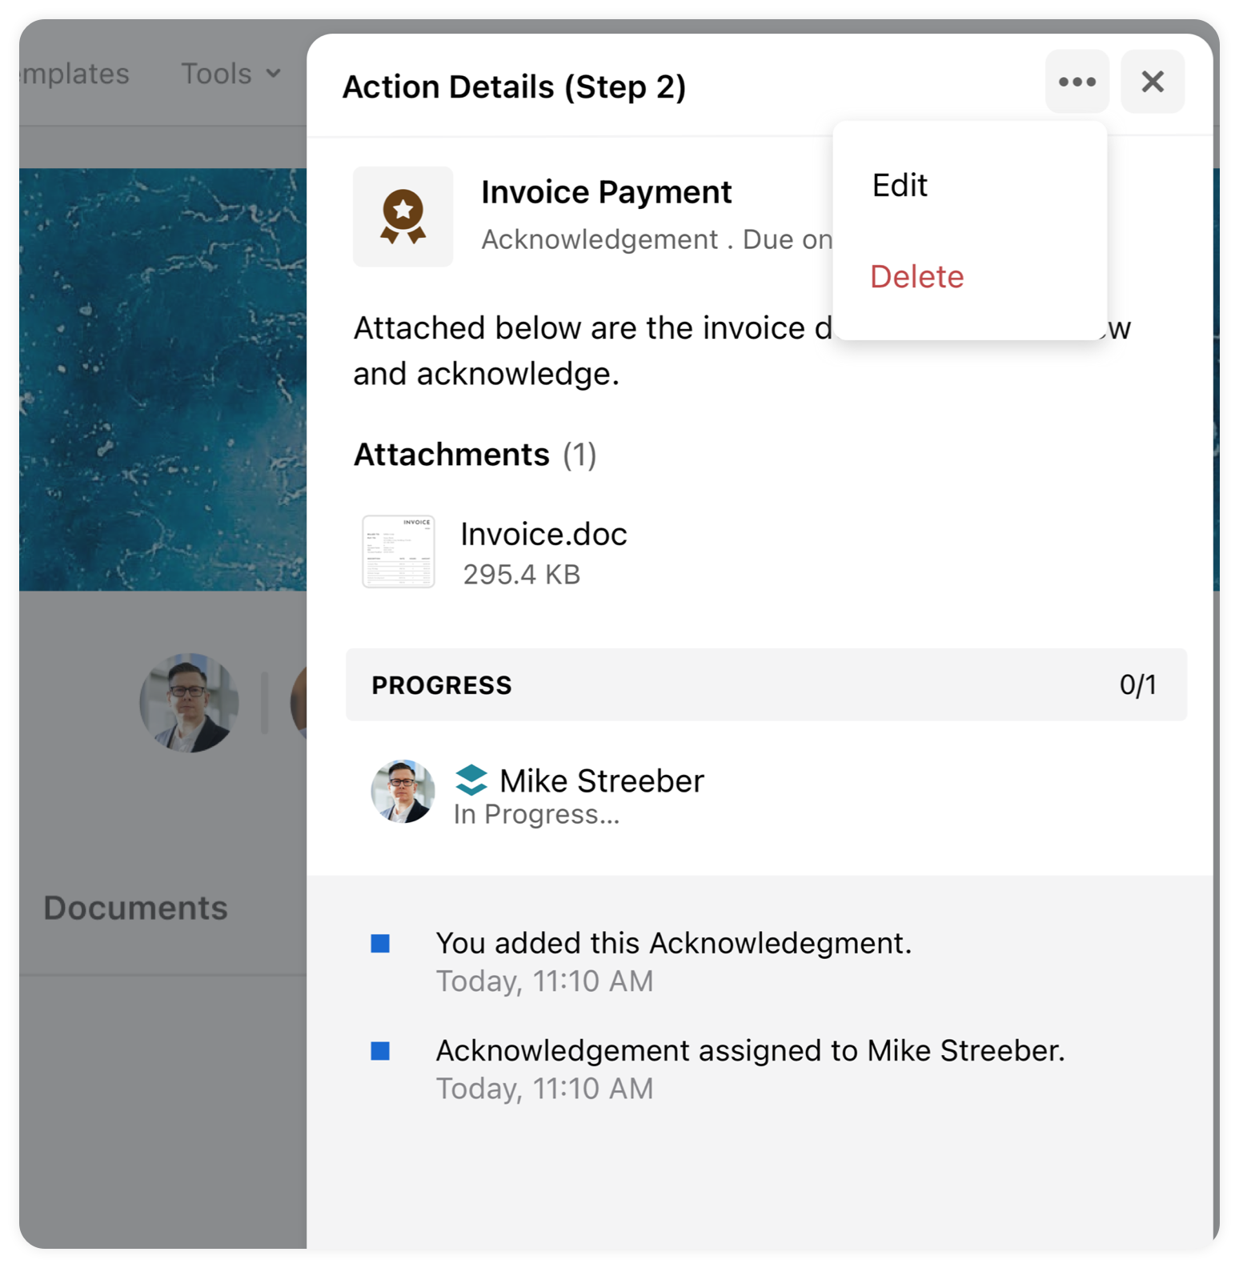Click the acknowledgement badge icon
Screen dimensions: 1239x1268
(403, 216)
